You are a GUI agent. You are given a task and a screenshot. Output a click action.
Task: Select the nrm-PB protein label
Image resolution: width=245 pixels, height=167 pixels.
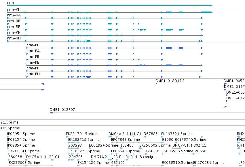[33, 57]
